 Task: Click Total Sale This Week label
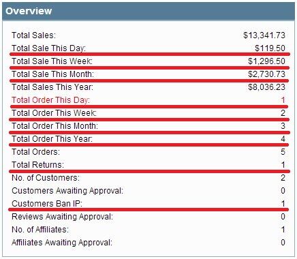pyautogui.click(x=52, y=61)
